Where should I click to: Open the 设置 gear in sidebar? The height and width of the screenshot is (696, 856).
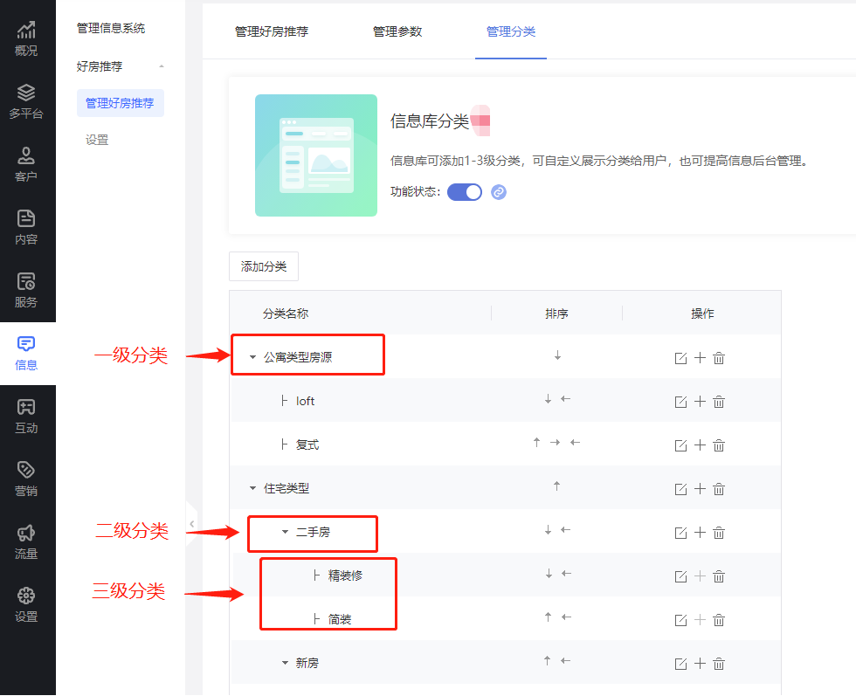[25, 604]
